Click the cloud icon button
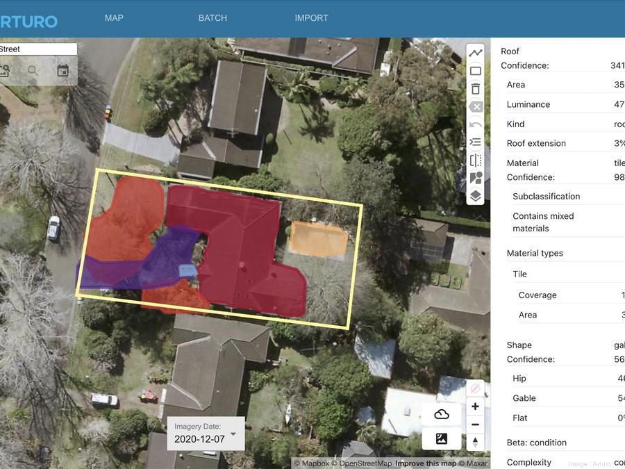Screen dimensions: 625x469 442,414
